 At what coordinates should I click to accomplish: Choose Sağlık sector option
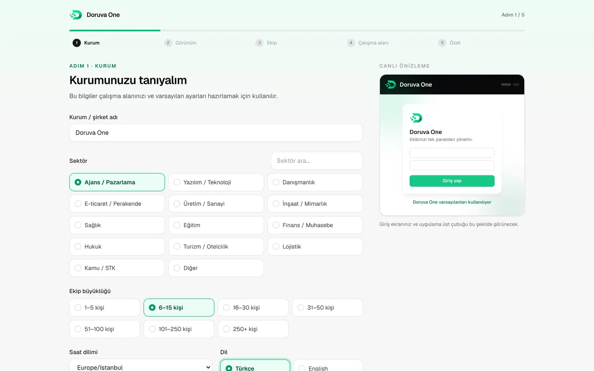117,225
